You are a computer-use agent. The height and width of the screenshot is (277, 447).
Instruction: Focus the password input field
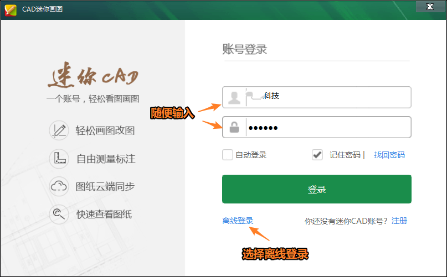click(316, 127)
